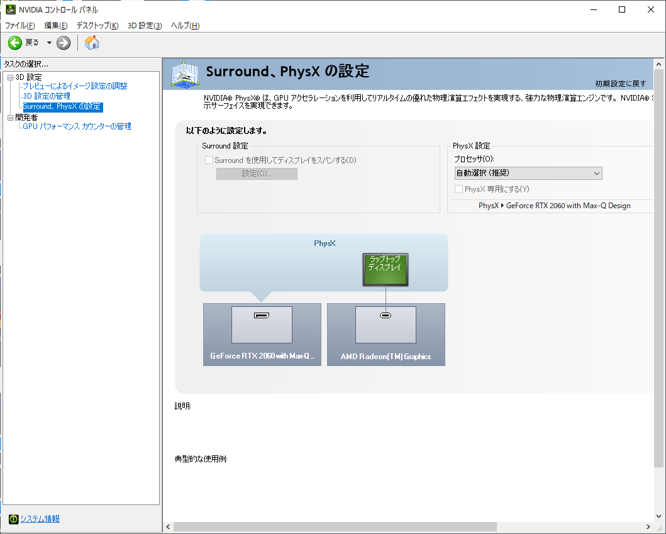Click the GeForce RTX 2060 display port connector
Viewport: 666px width, 534px height.
tap(262, 315)
